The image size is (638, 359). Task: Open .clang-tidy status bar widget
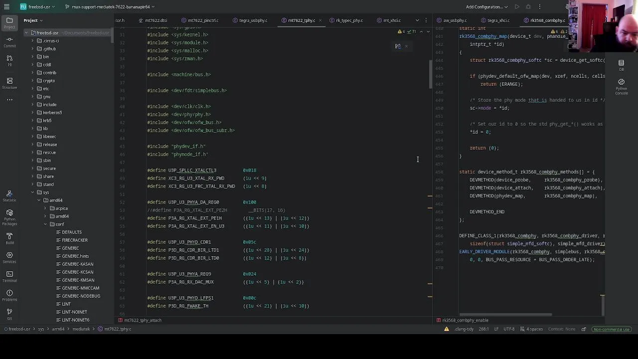(x=464, y=329)
